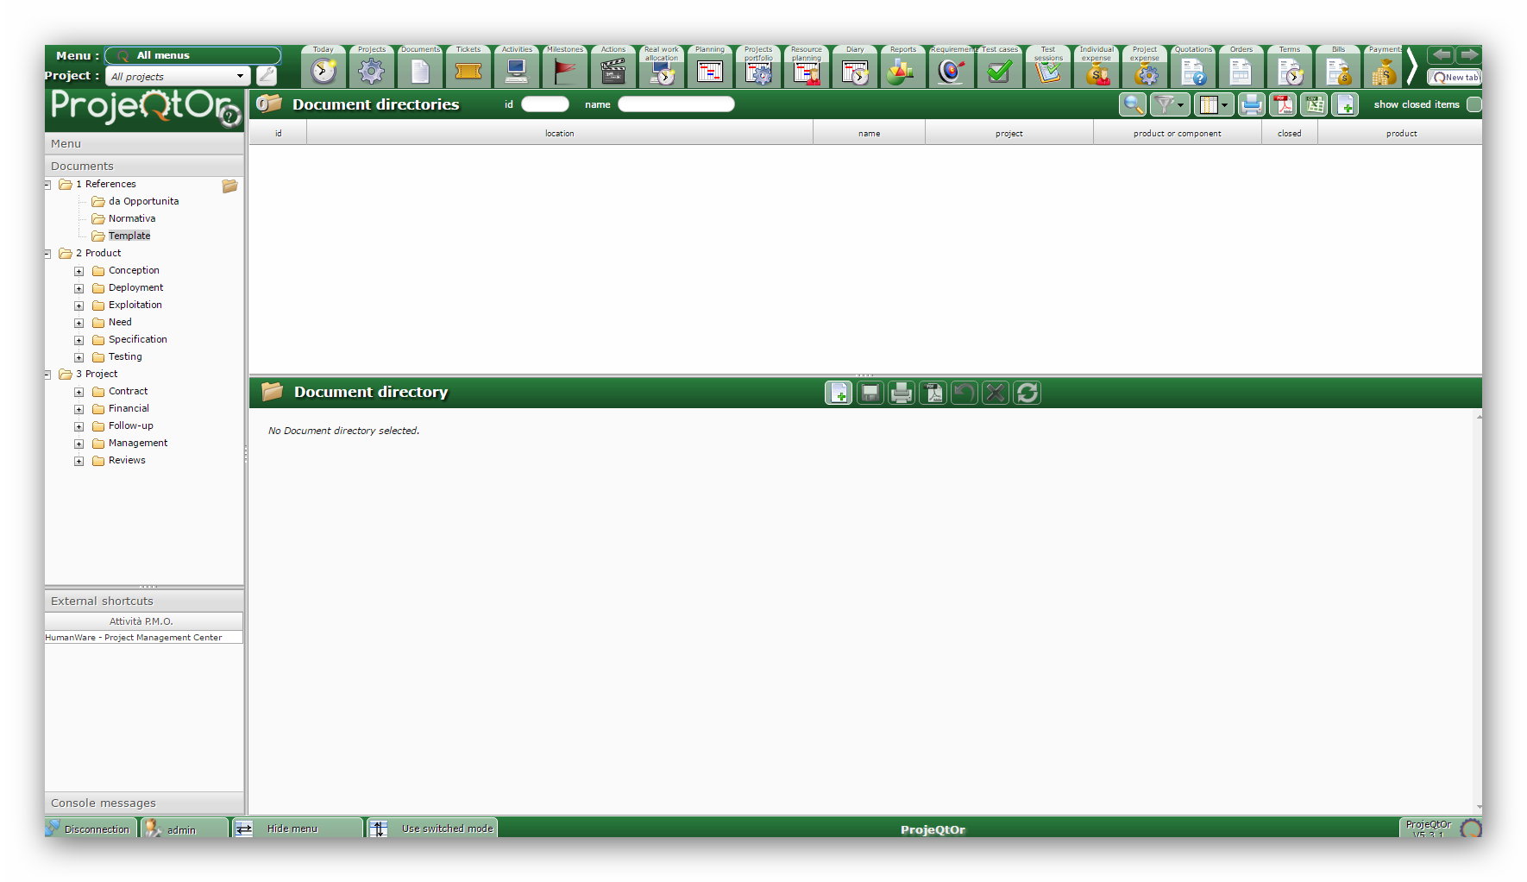This screenshot has height=882, width=1527.
Task: Click the Disconnection button
Action: [91, 828]
